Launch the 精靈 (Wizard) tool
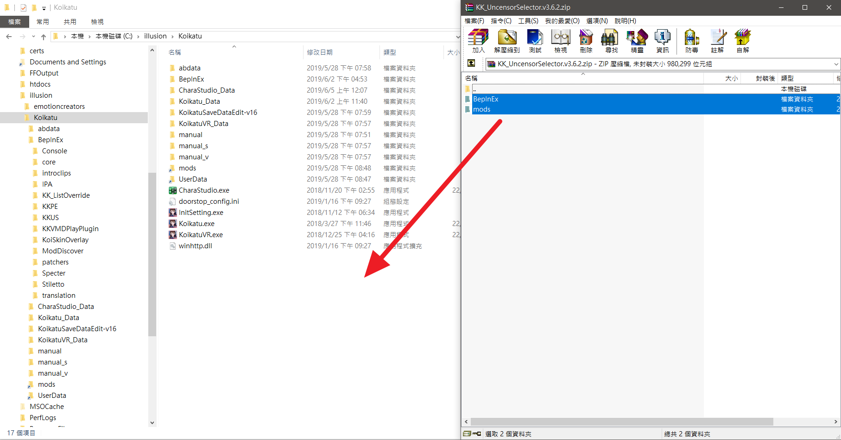 [637, 41]
